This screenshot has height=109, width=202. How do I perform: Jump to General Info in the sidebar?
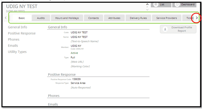(x=18, y=27)
